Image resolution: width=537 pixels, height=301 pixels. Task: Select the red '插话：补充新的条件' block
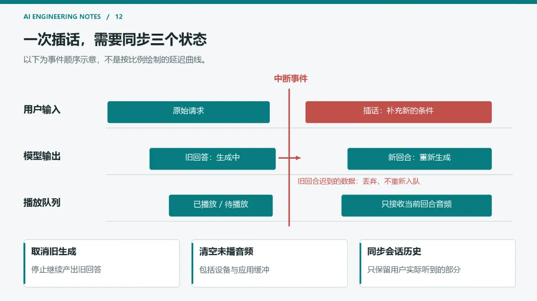coord(398,112)
